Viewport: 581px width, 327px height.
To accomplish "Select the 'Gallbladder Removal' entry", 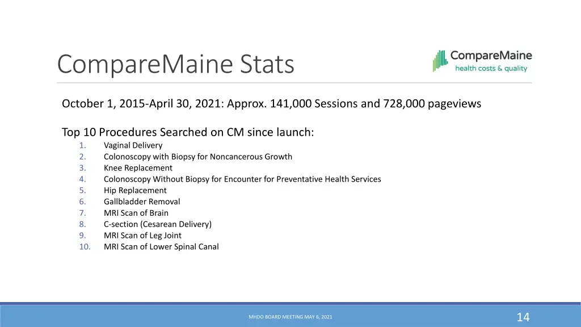I will coord(142,202).
